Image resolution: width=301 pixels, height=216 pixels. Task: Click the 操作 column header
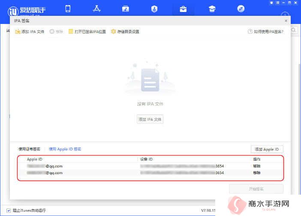[257, 159]
